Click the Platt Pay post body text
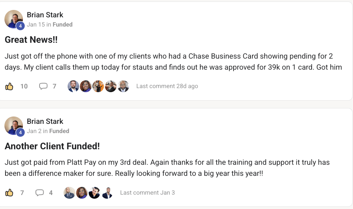The width and height of the screenshot is (353, 209). (167, 168)
